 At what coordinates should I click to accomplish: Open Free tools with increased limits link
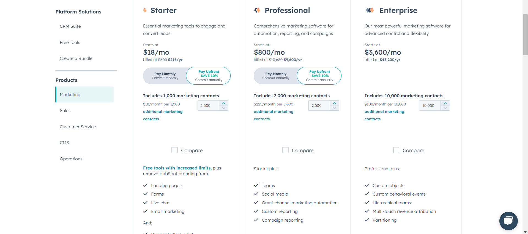(176, 168)
